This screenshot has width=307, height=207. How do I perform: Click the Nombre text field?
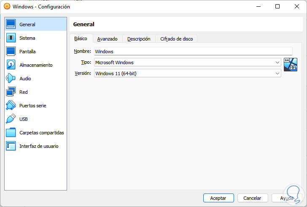[x=187, y=51]
